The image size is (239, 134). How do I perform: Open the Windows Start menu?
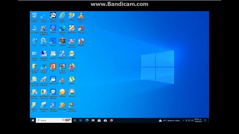(33, 120)
